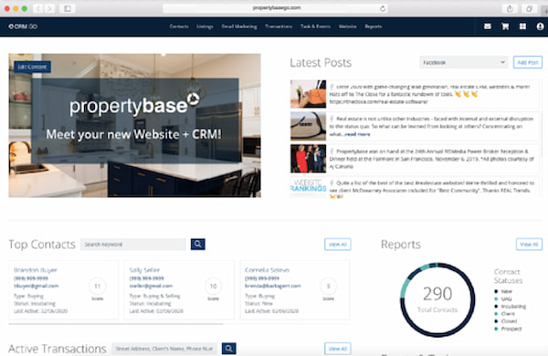
Task: Open the Listings menu
Action: (x=205, y=26)
